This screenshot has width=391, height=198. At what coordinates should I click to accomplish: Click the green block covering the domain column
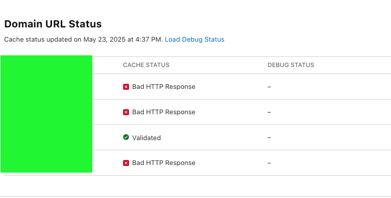click(x=46, y=114)
